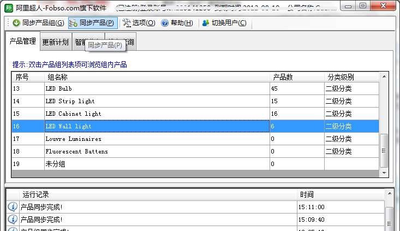Select the LED Bulb group row
400x231 pixels.
tap(195, 88)
